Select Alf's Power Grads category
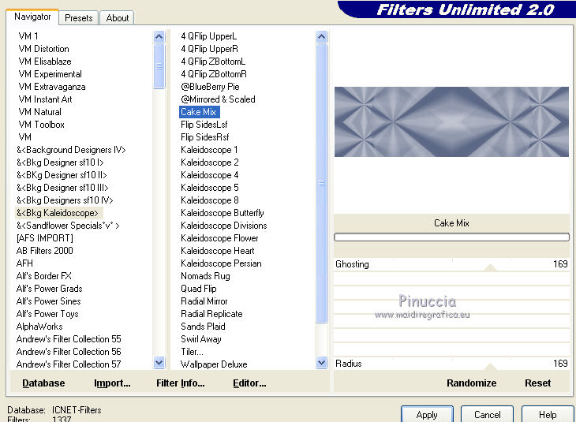The height and width of the screenshot is (422, 576). coord(49,289)
